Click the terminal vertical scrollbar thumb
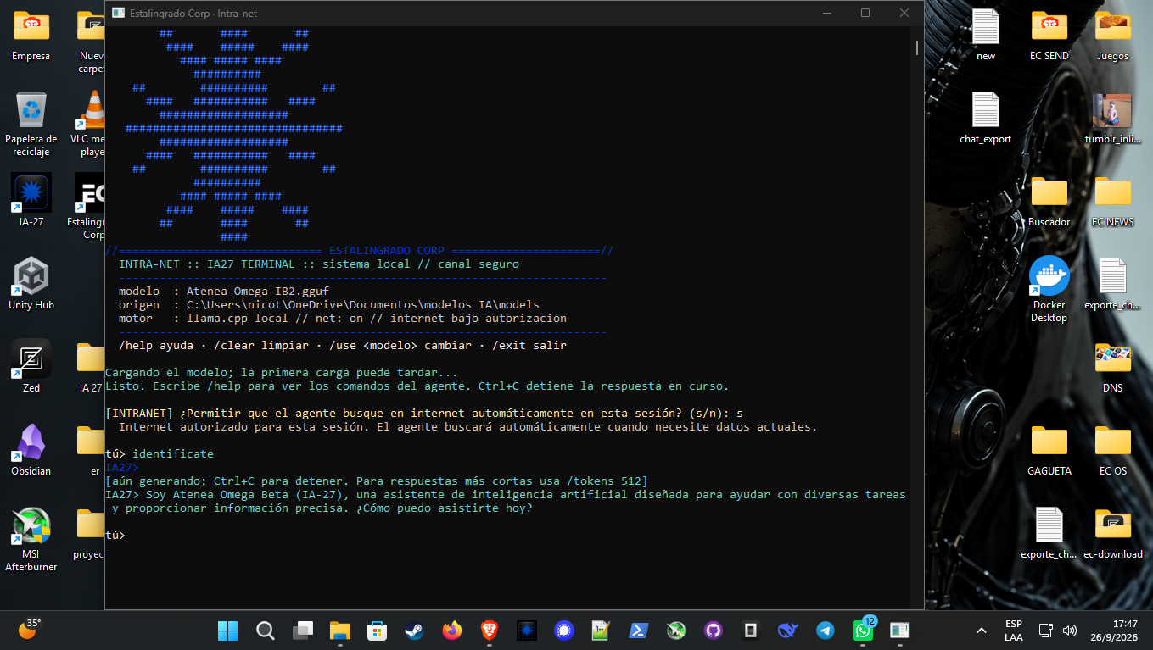1153x650 pixels. [916, 47]
